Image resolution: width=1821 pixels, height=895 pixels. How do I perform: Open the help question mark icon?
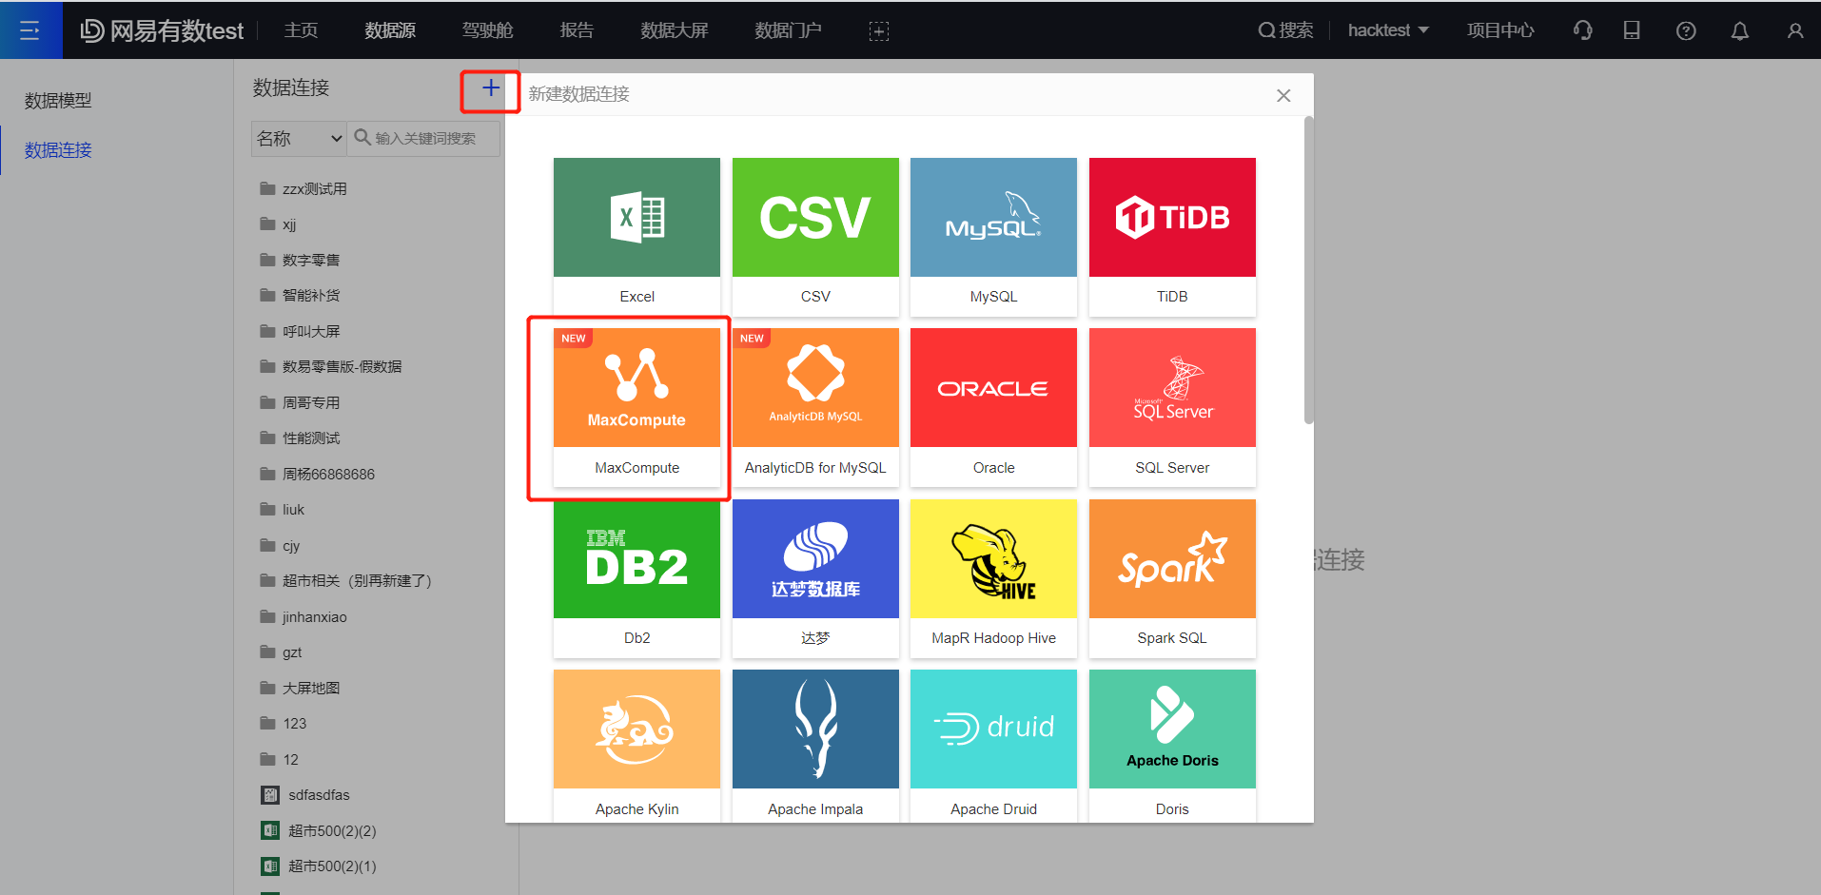[1686, 30]
